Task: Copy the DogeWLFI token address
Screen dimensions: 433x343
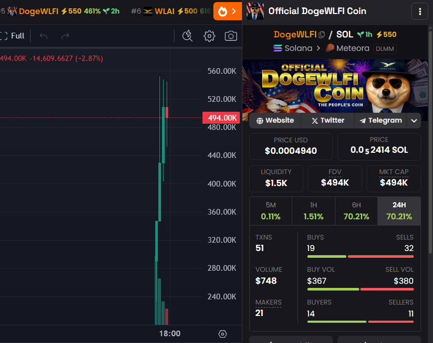Action: (x=322, y=34)
